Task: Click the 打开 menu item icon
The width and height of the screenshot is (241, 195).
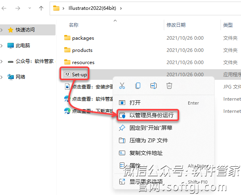Action: [122, 103]
